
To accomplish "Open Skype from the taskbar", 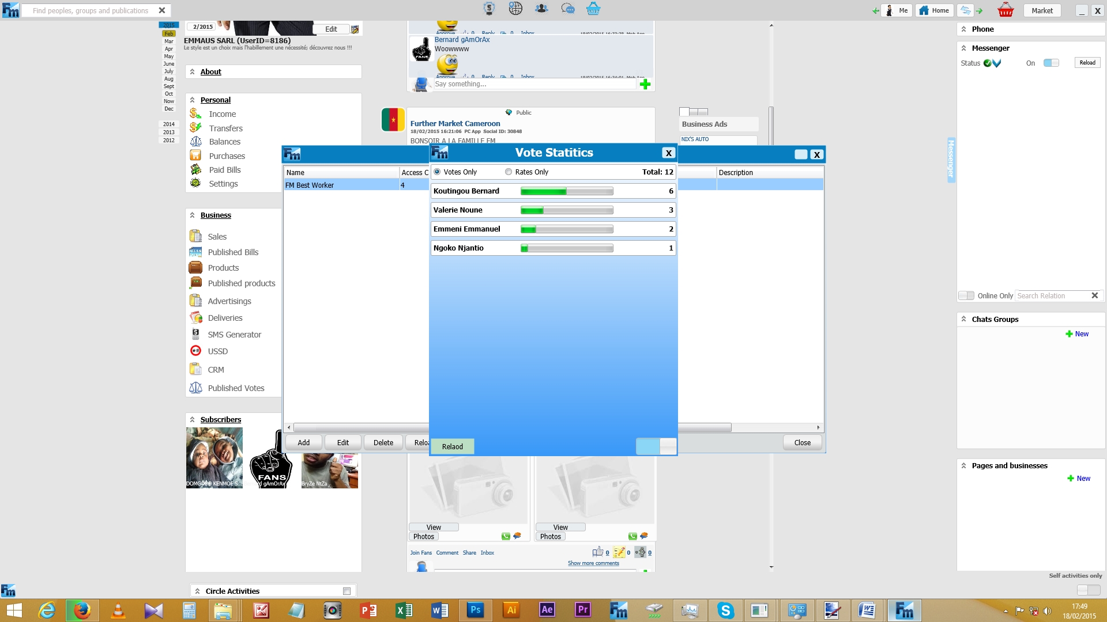I will (725, 610).
